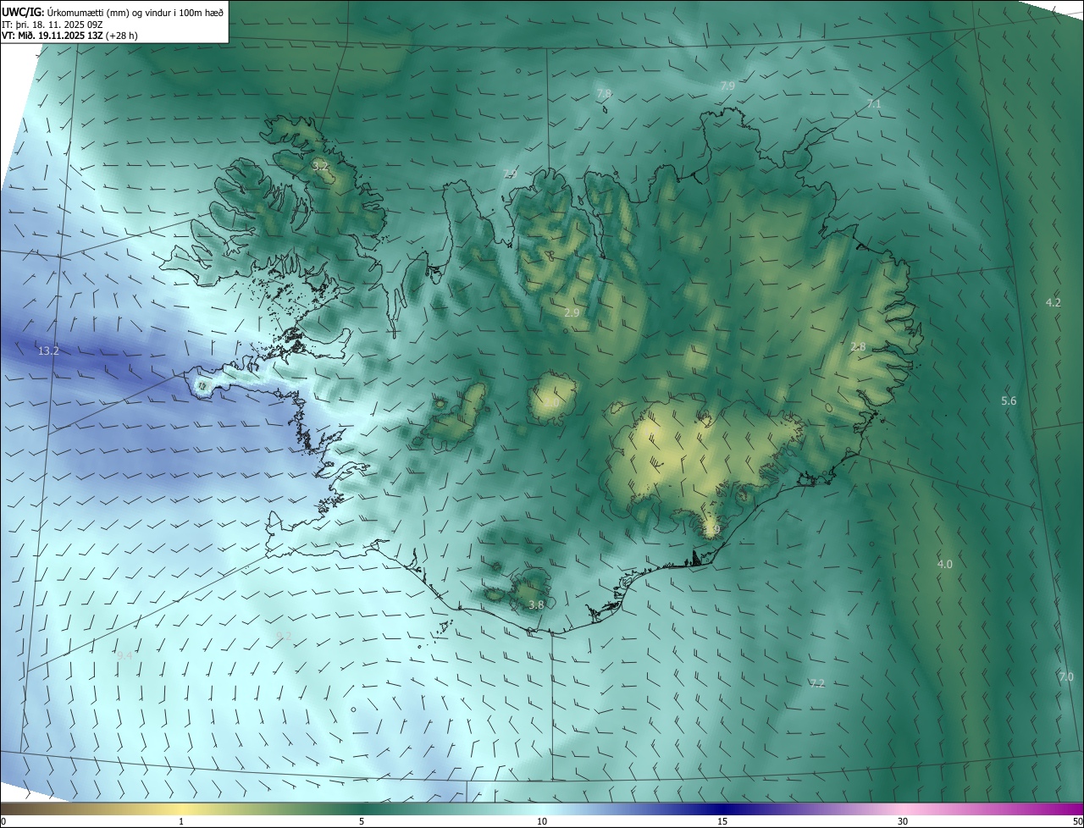This screenshot has width=1084, height=828.
Task: Click the UWC/IG map title text
Action: [x=113, y=11]
